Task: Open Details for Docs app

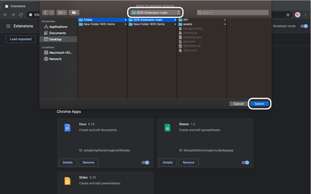Action: (68, 162)
